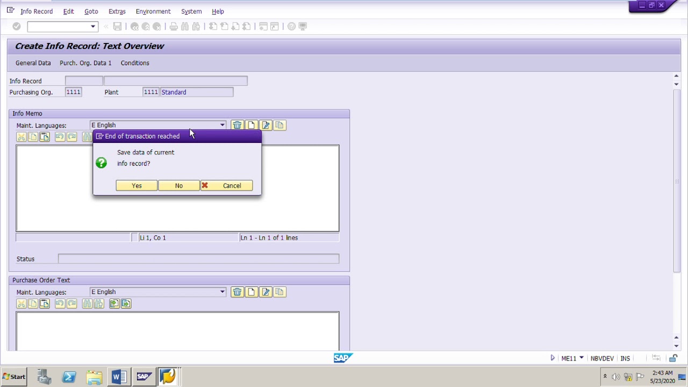Decline saving with the No button
This screenshot has height=387, width=688.
point(178,185)
